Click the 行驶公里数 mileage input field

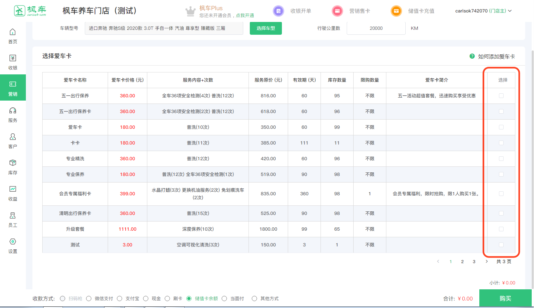click(376, 28)
